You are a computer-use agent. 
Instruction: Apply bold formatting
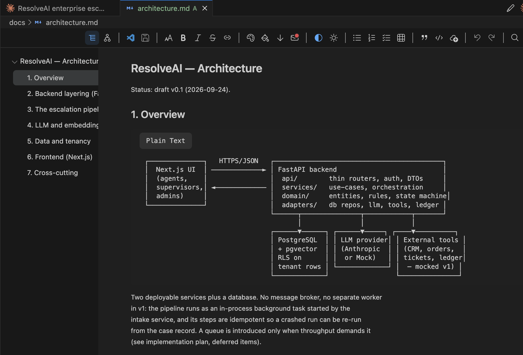coord(183,38)
